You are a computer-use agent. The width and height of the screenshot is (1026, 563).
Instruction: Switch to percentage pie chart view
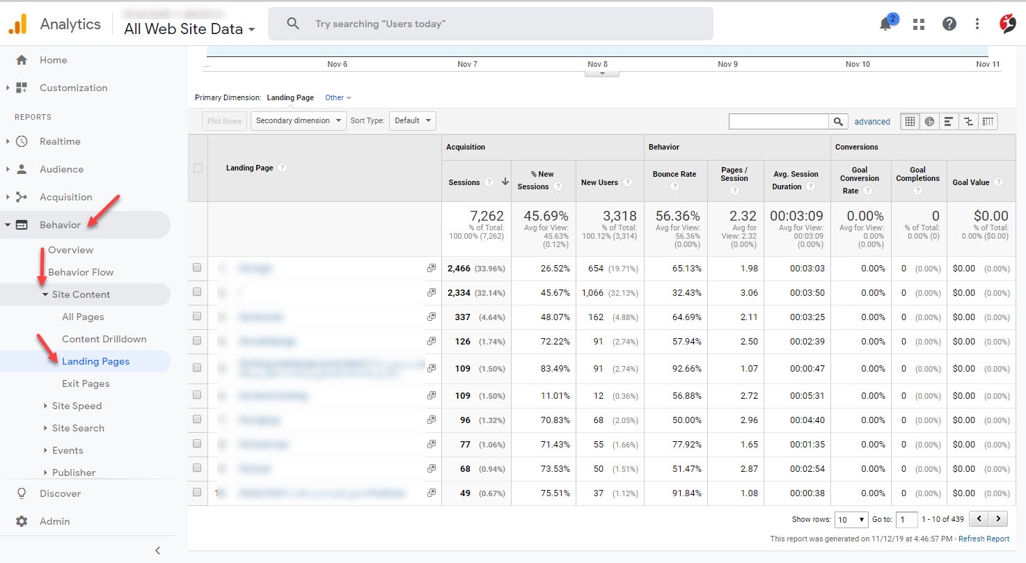pos(929,121)
